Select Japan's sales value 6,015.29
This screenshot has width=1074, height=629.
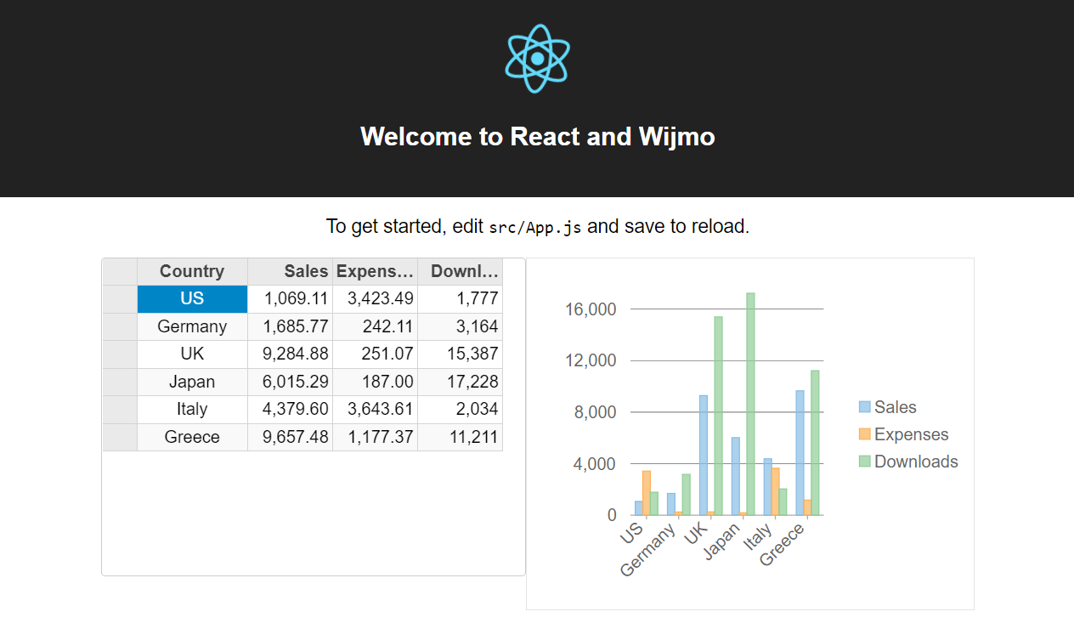pyautogui.click(x=290, y=382)
